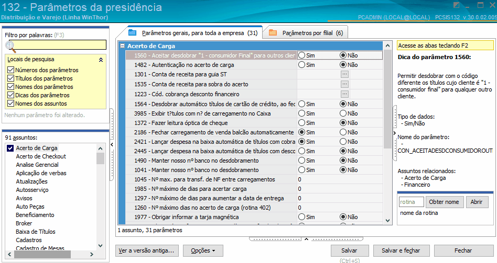Uncheck Nomes dos parâmetros checkbox

click(x=11, y=87)
